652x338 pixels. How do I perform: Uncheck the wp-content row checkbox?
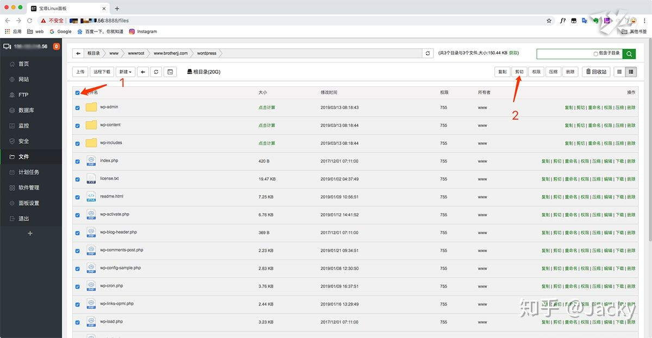(x=77, y=126)
